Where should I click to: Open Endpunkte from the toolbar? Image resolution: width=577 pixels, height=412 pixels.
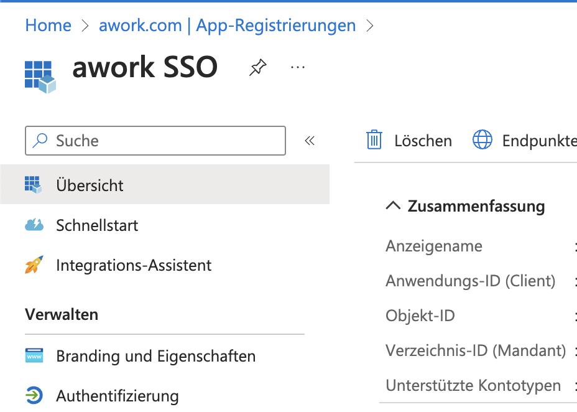524,140
